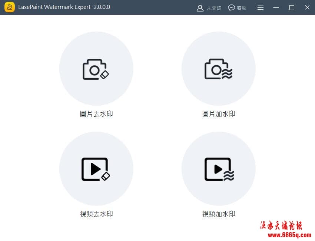Select the 圖片加水印 label
Viewport: 315px width, 241px height.
click(x=219, y=114)
